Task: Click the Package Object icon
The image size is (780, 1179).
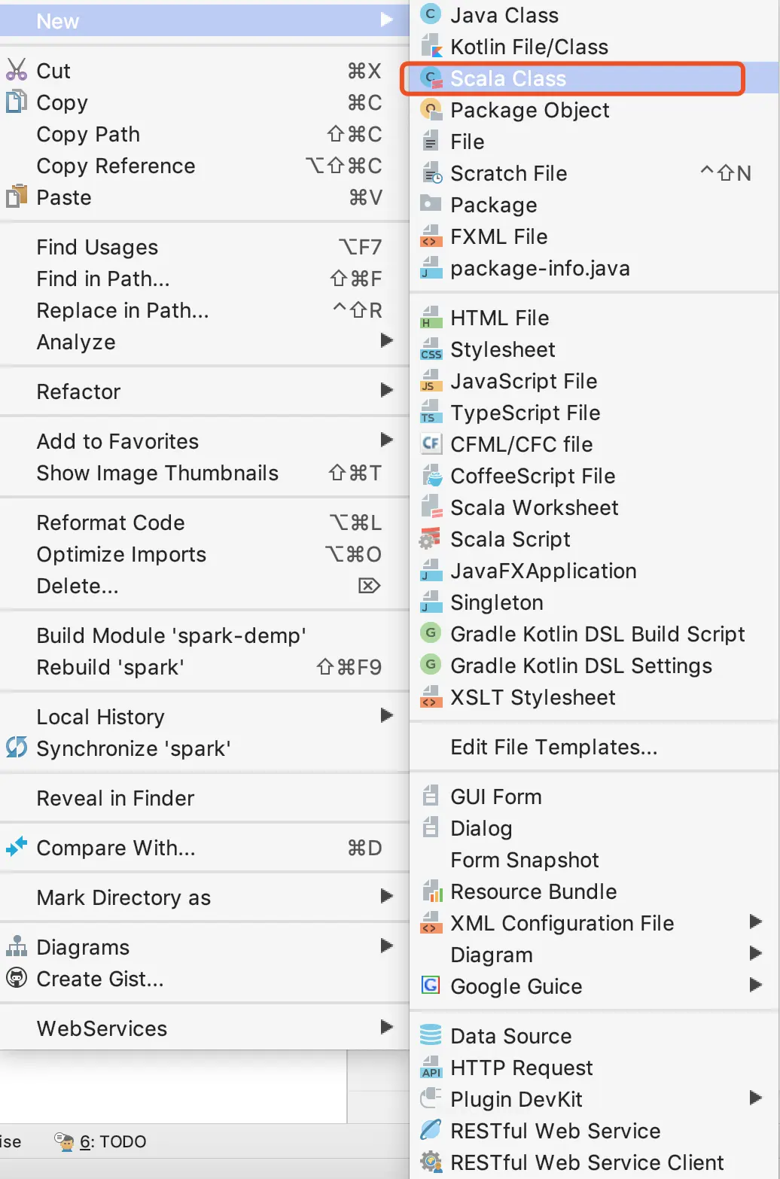Action: [x=431, y=110]
